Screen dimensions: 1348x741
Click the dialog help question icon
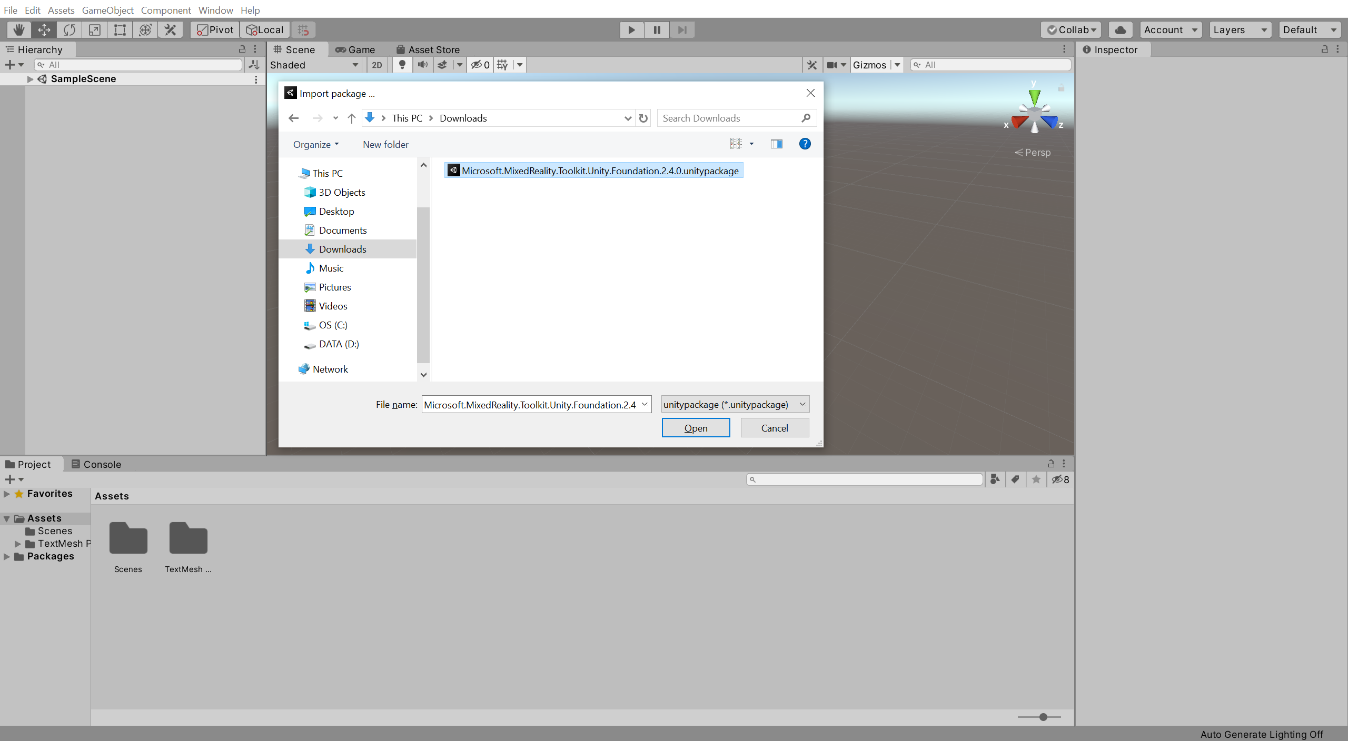coord(805,144)
